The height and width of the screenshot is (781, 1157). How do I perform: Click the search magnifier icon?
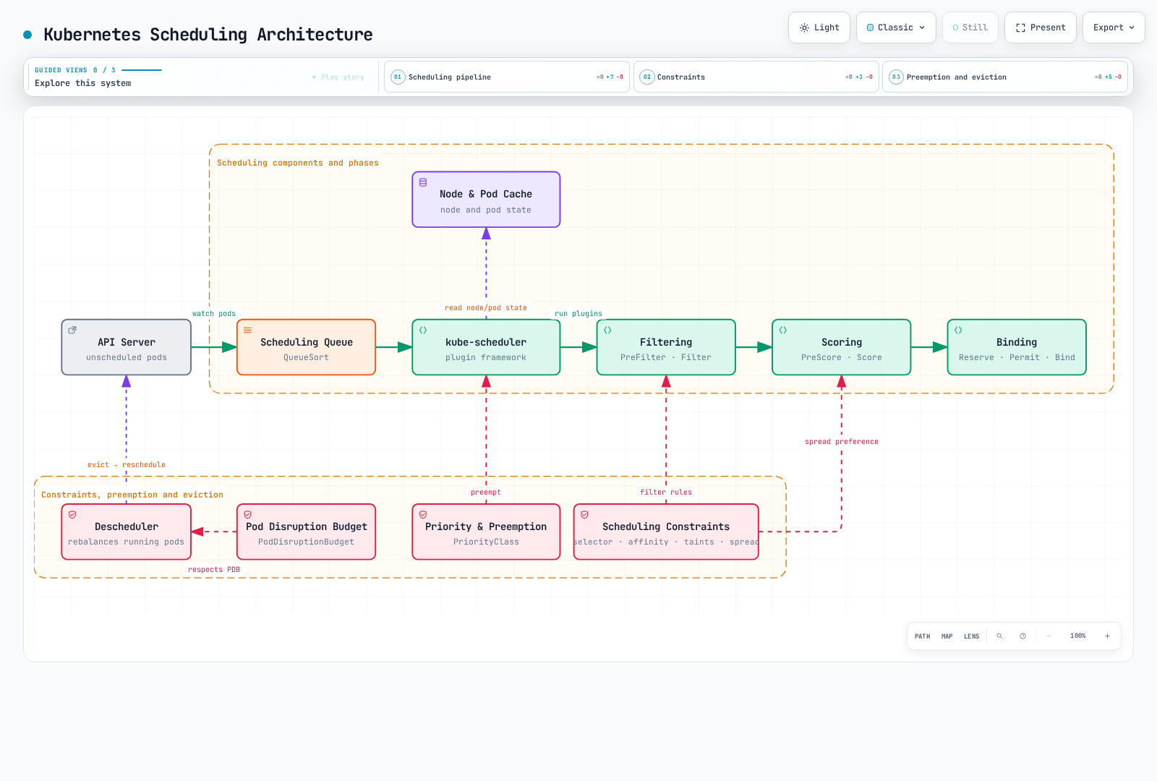click(999, 636)
